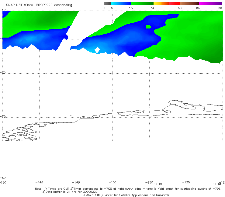Image resolution: width=225 pixels, height=197 pixels.
Task: Click the swath time stamp '13:18'
Action: tap(217, 184)
